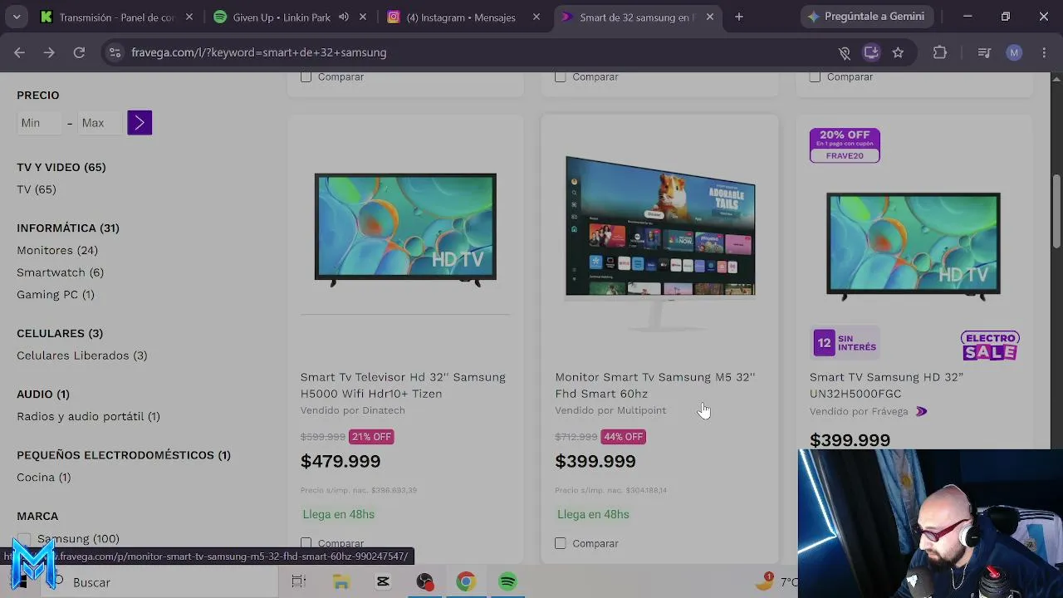Screen dimensions: 1063x598
Task: Apply the price range filter arrow
Action: coord(140,123)
